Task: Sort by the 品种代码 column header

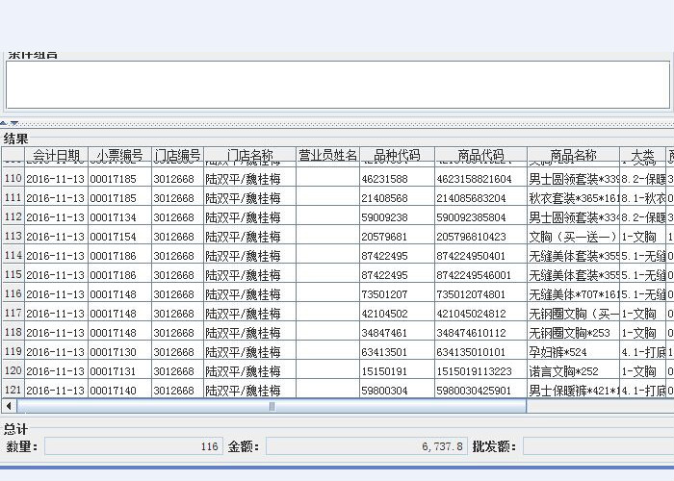Action: point(397,156)
